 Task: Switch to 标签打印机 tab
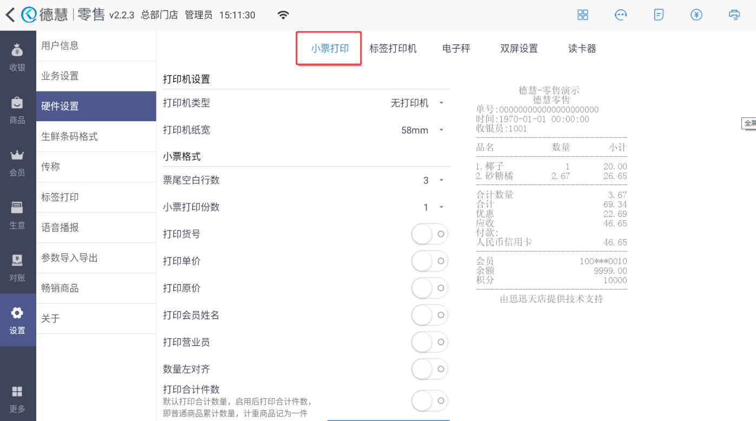[393, 49]
